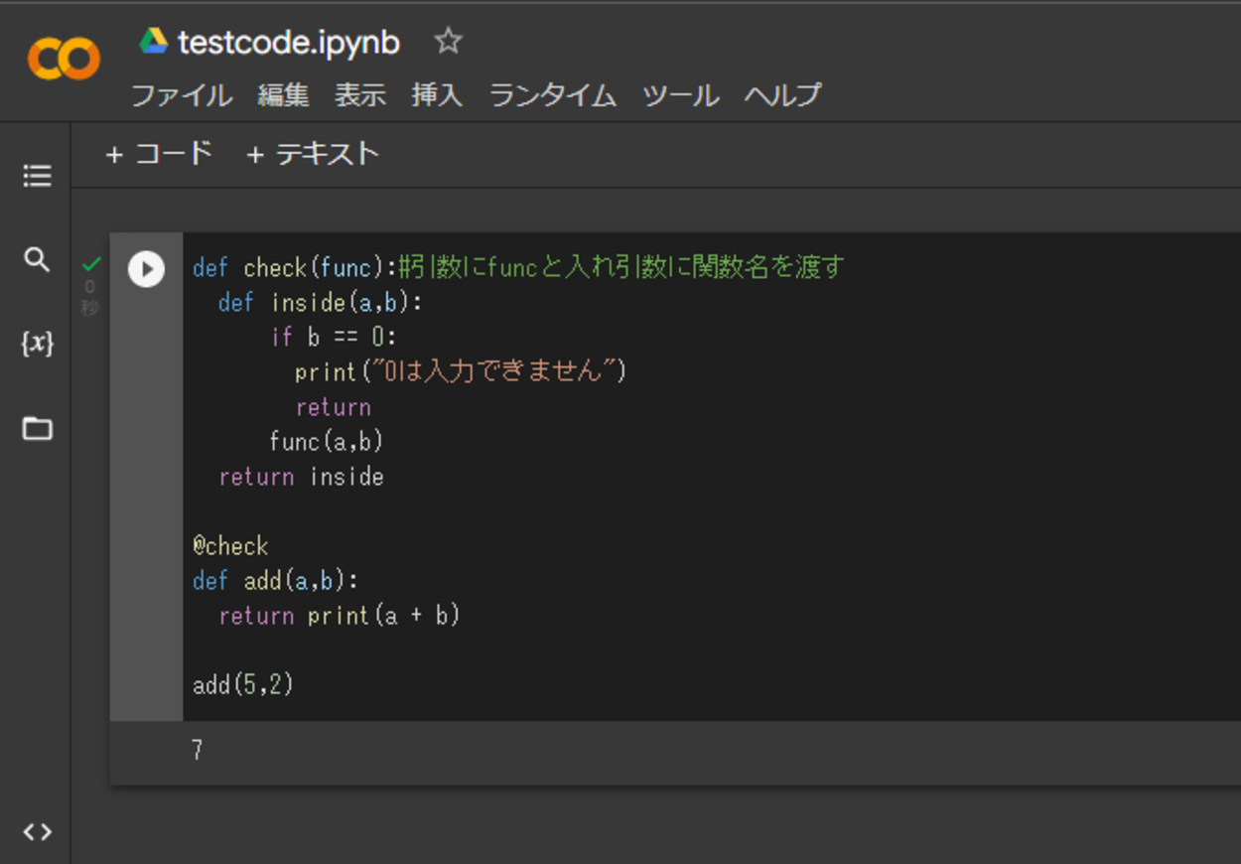Star the testcode.ipynb notebook
The image size is (1241, 864).
point(448,42)
